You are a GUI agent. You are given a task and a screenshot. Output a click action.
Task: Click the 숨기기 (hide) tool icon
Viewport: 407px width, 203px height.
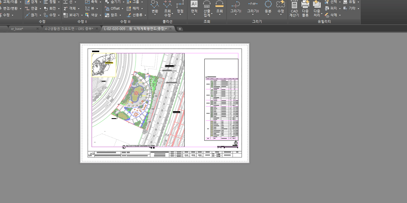[107, 2]
